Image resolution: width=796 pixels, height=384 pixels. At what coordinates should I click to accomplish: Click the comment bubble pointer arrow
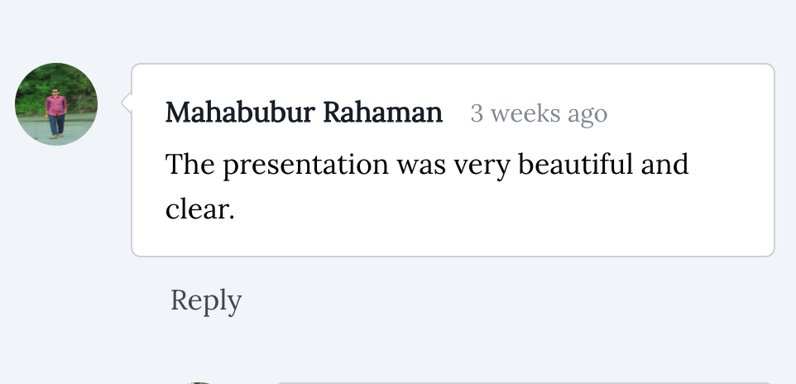click(127, 103)
